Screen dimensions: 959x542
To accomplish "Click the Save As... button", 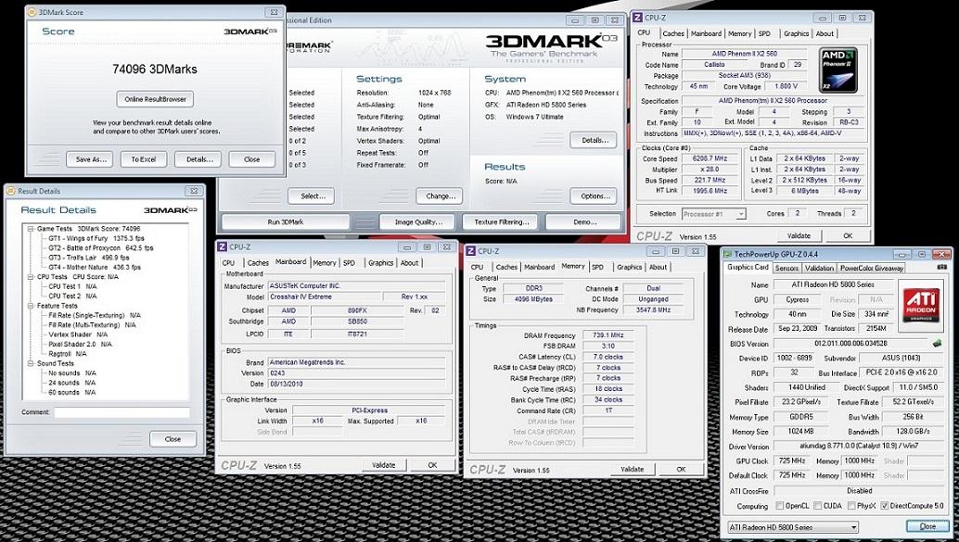I will [x=89, y=159].
